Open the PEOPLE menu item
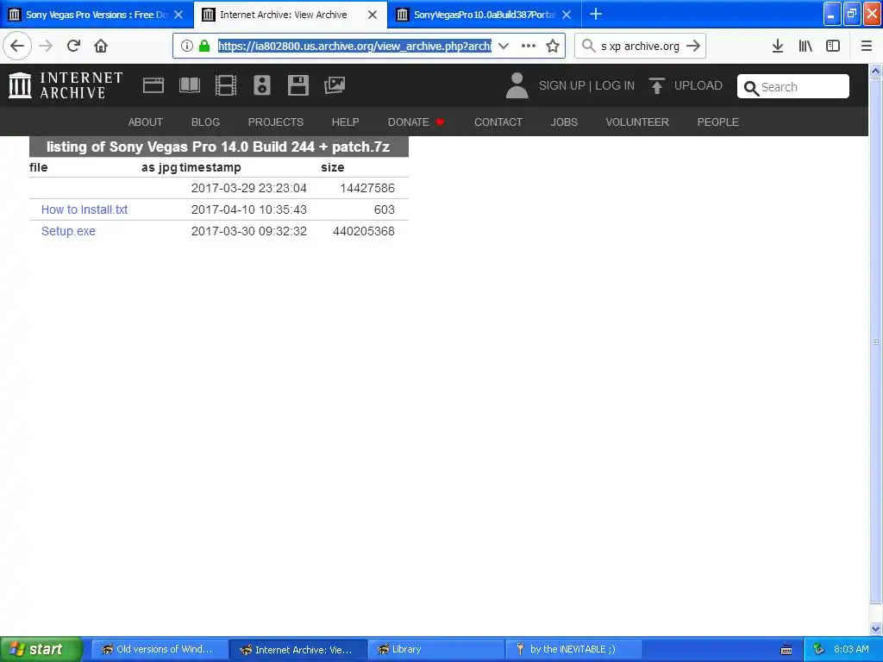883x662 pixels. coord(718,122)
